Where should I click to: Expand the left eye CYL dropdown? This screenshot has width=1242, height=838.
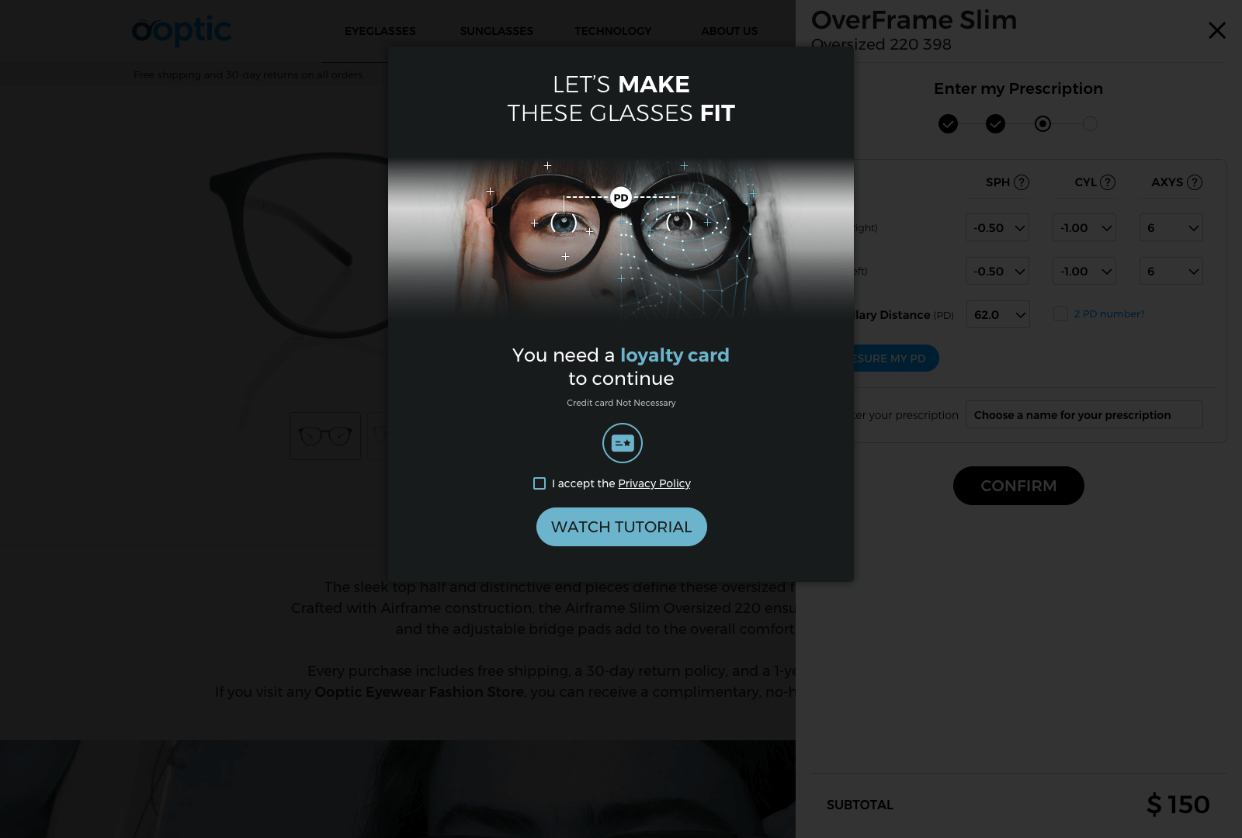tap(1084, 271)
